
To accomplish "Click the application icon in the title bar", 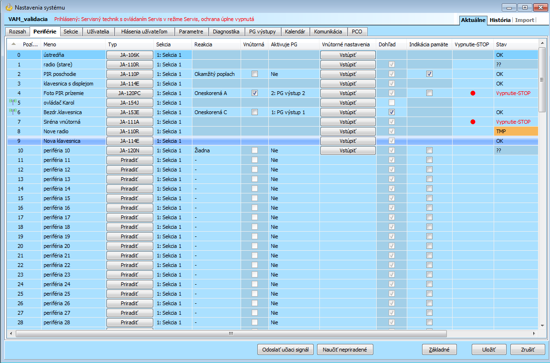I will [x=9, y=7].
